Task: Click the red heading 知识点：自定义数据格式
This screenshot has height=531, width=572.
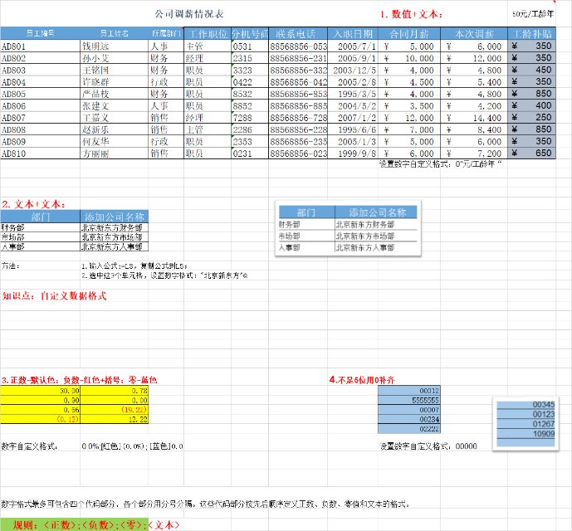Action: [x=54, y=295]
